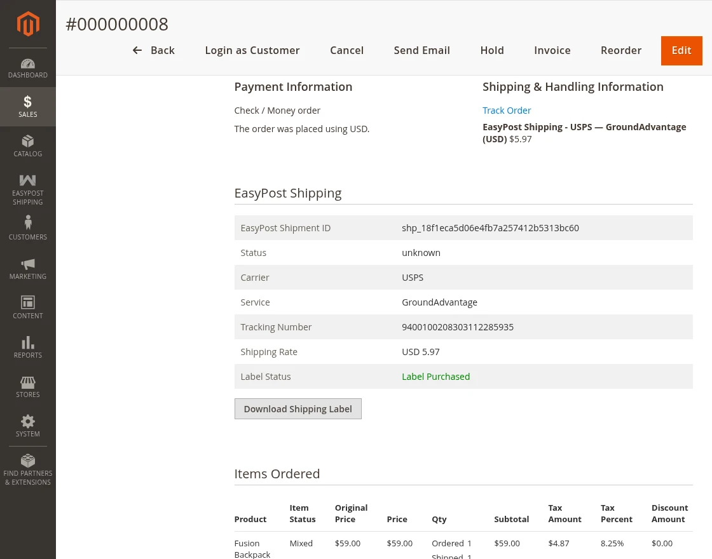Screen dimensions: 712x559
Task: Click the Carrier value USPS
Action: pos(413,277)
